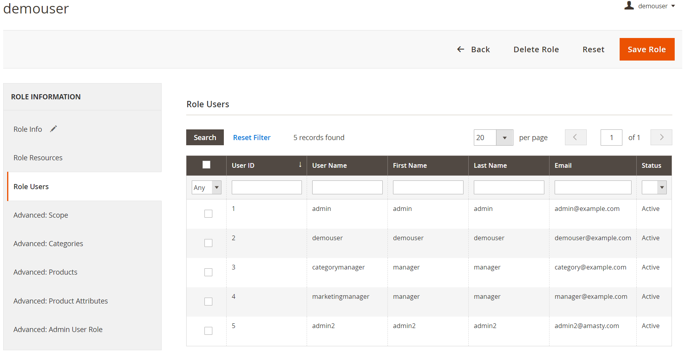Check the box for user admin
Screen dimensions: 685x353
(208, 214)
